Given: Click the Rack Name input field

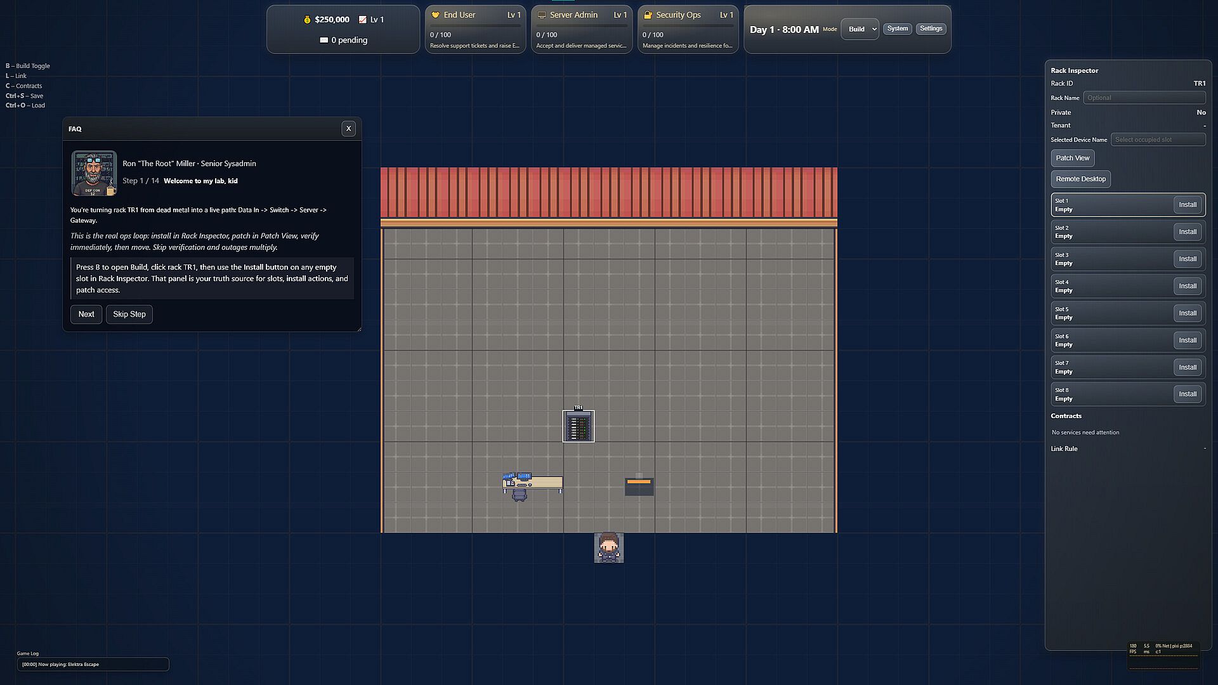Looking at the screenshot, I should click(1144, 98).
